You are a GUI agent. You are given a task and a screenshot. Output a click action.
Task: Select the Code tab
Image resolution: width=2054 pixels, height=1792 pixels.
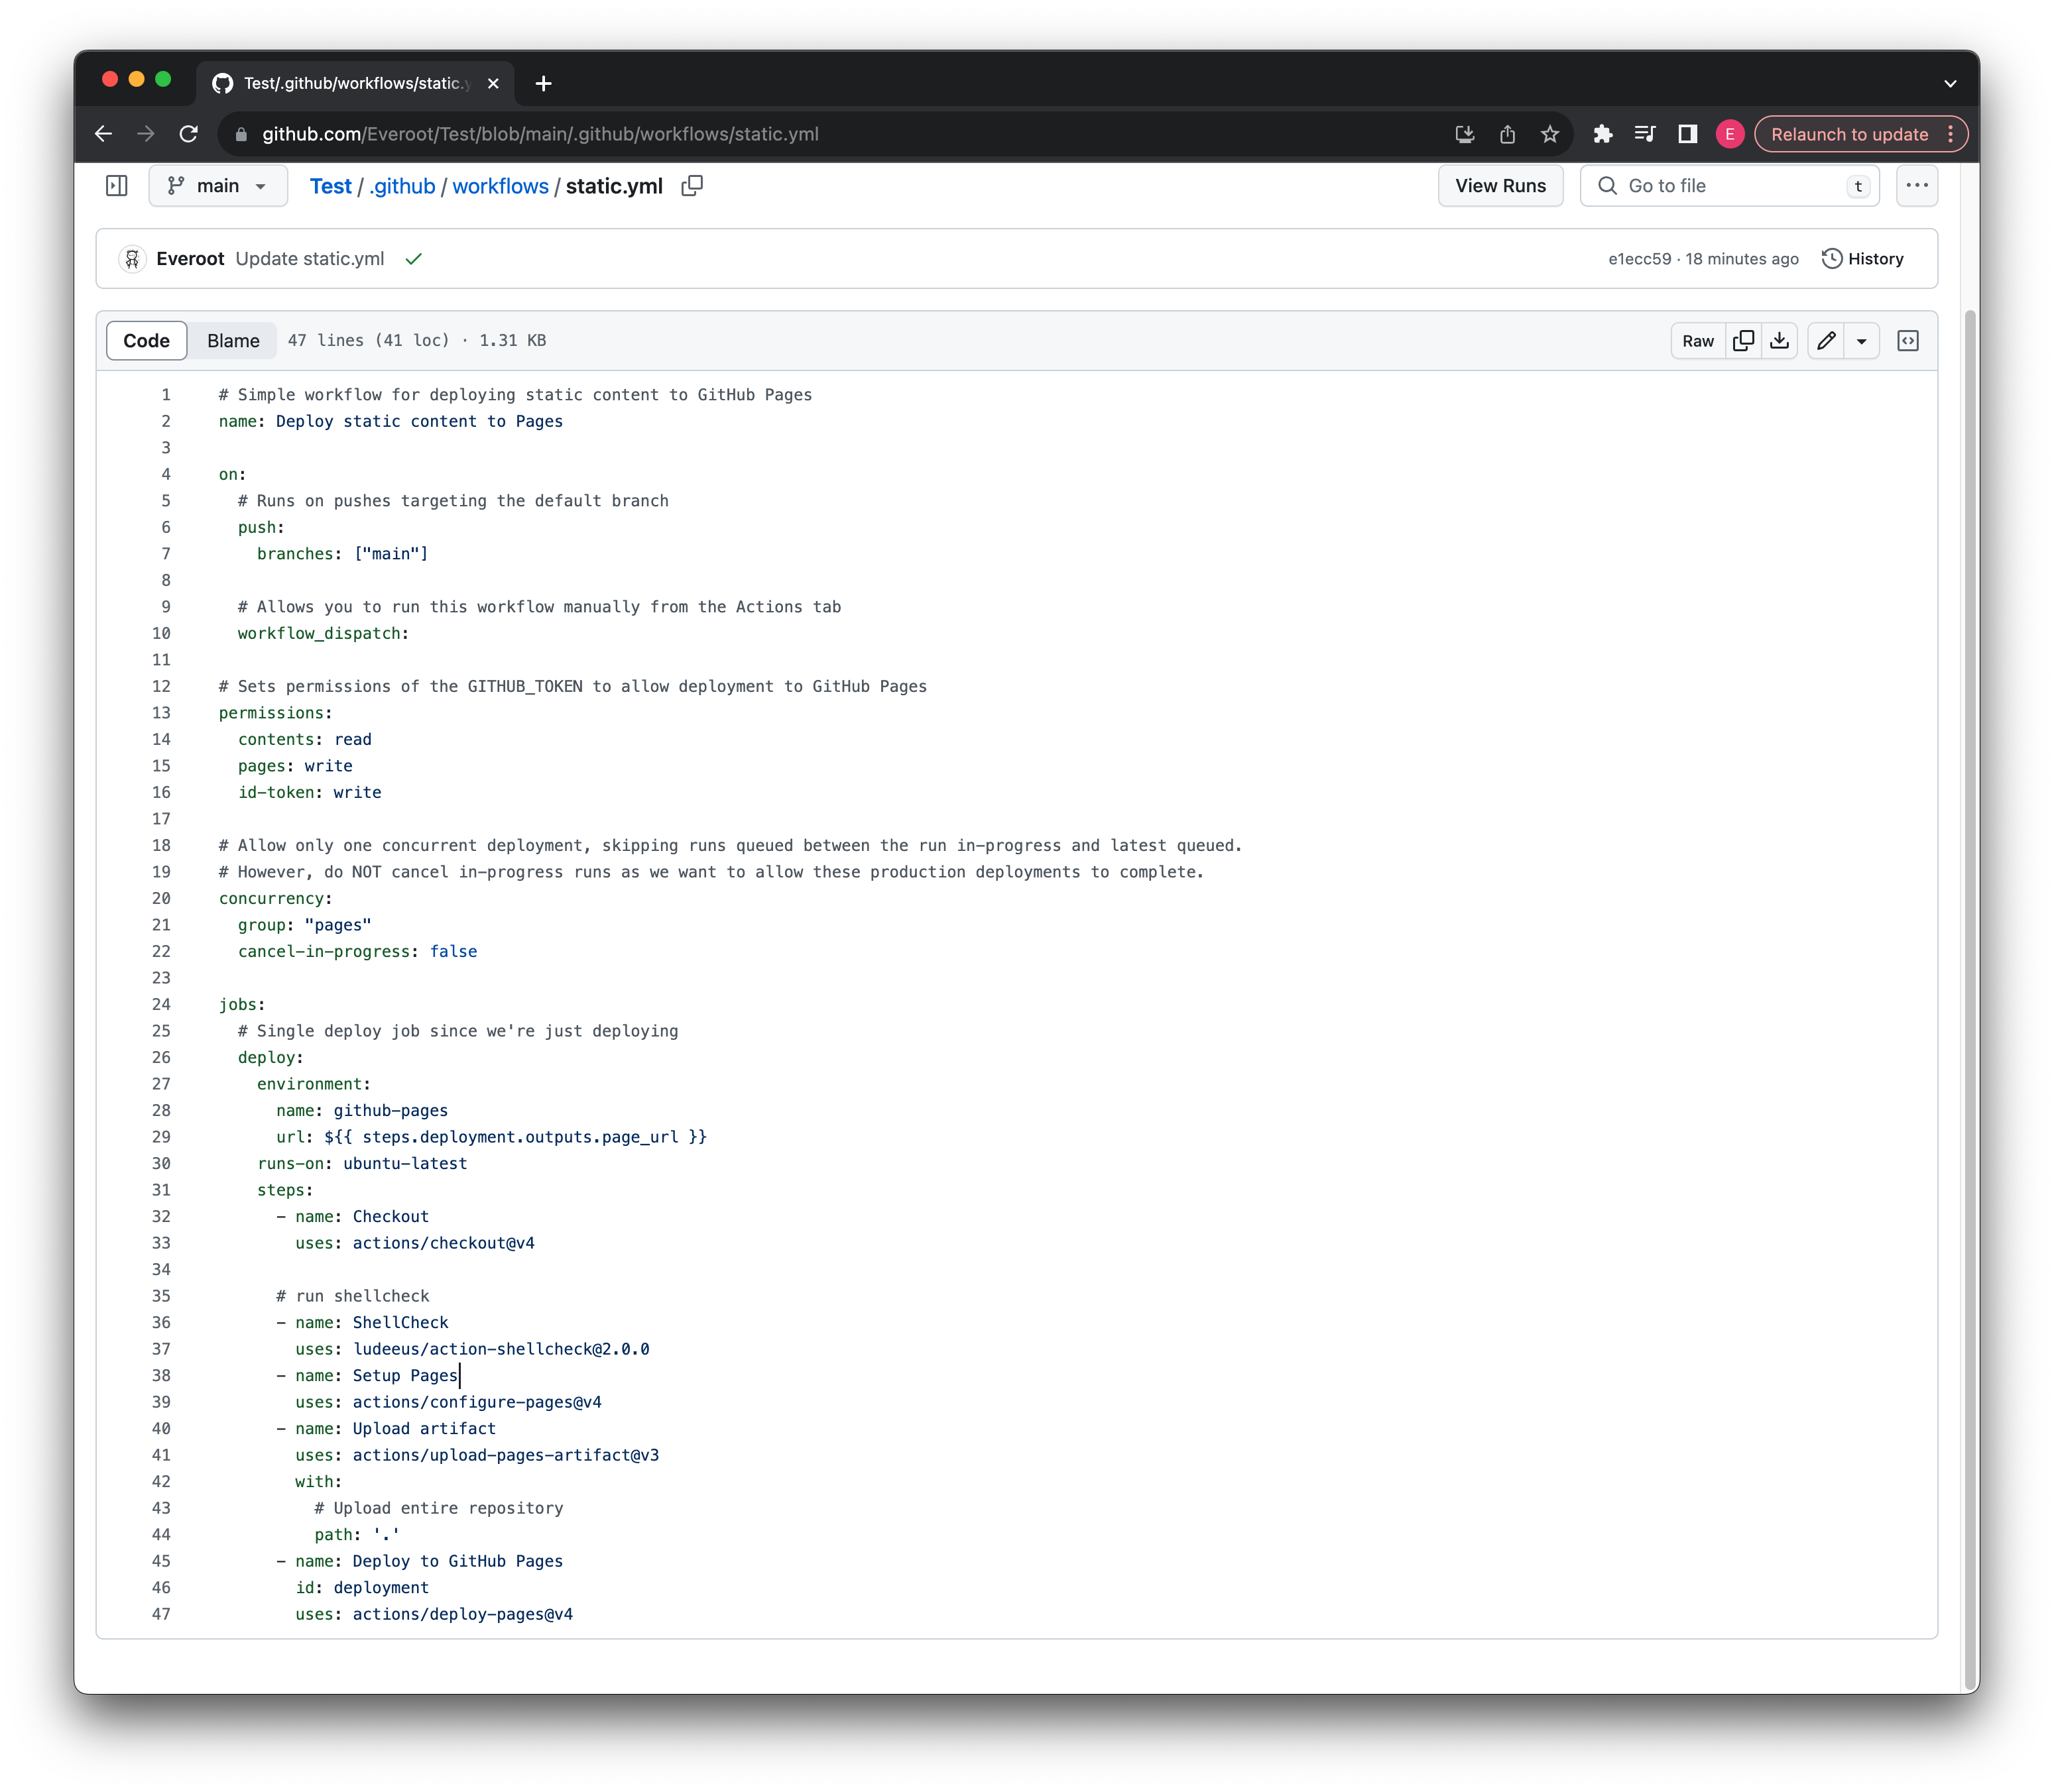(146, 341)
